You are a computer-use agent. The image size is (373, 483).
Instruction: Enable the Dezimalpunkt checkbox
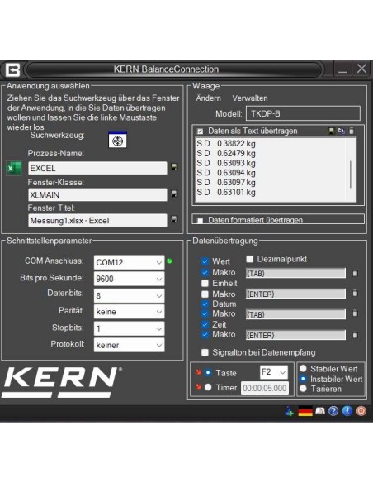click(250, 259)
